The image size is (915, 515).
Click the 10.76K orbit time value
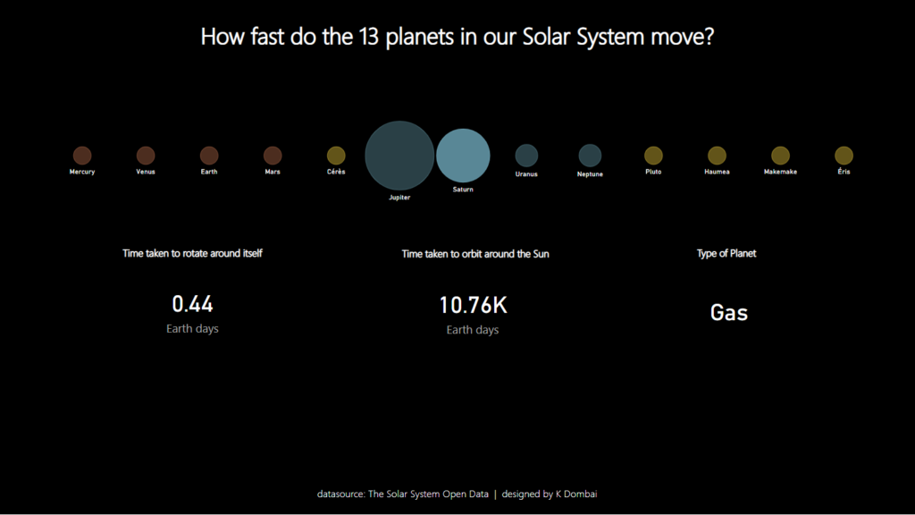(x=473, y=306)
